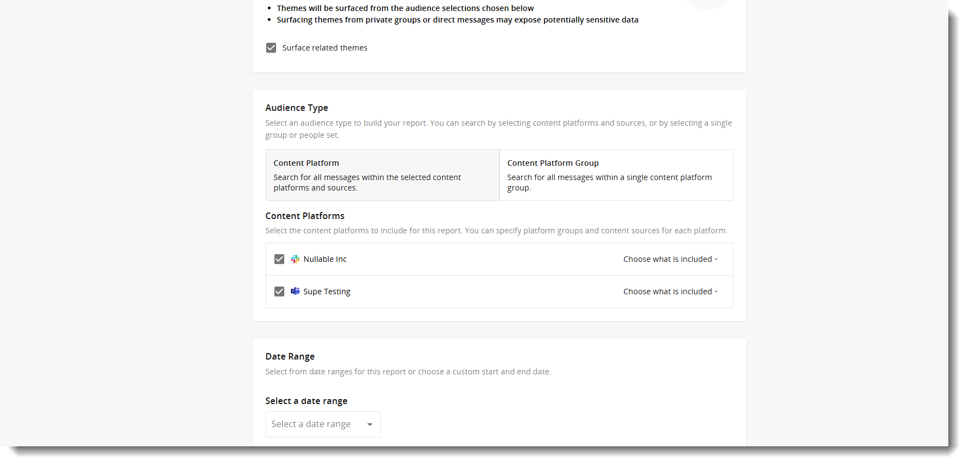Toggle the Surface related themes checkbox
This screenshot has height=465, width=967.
pos(271,48)
